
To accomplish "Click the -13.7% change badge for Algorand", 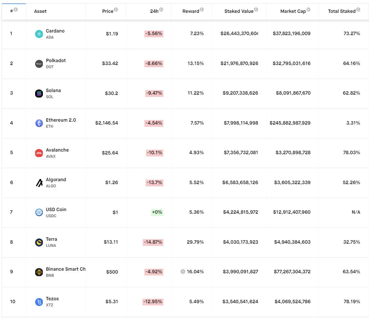I will click(x=155, y=182).
